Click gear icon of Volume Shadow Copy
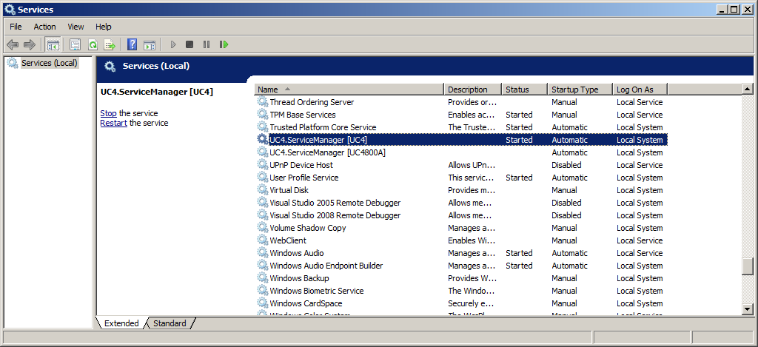 [263, 228]
